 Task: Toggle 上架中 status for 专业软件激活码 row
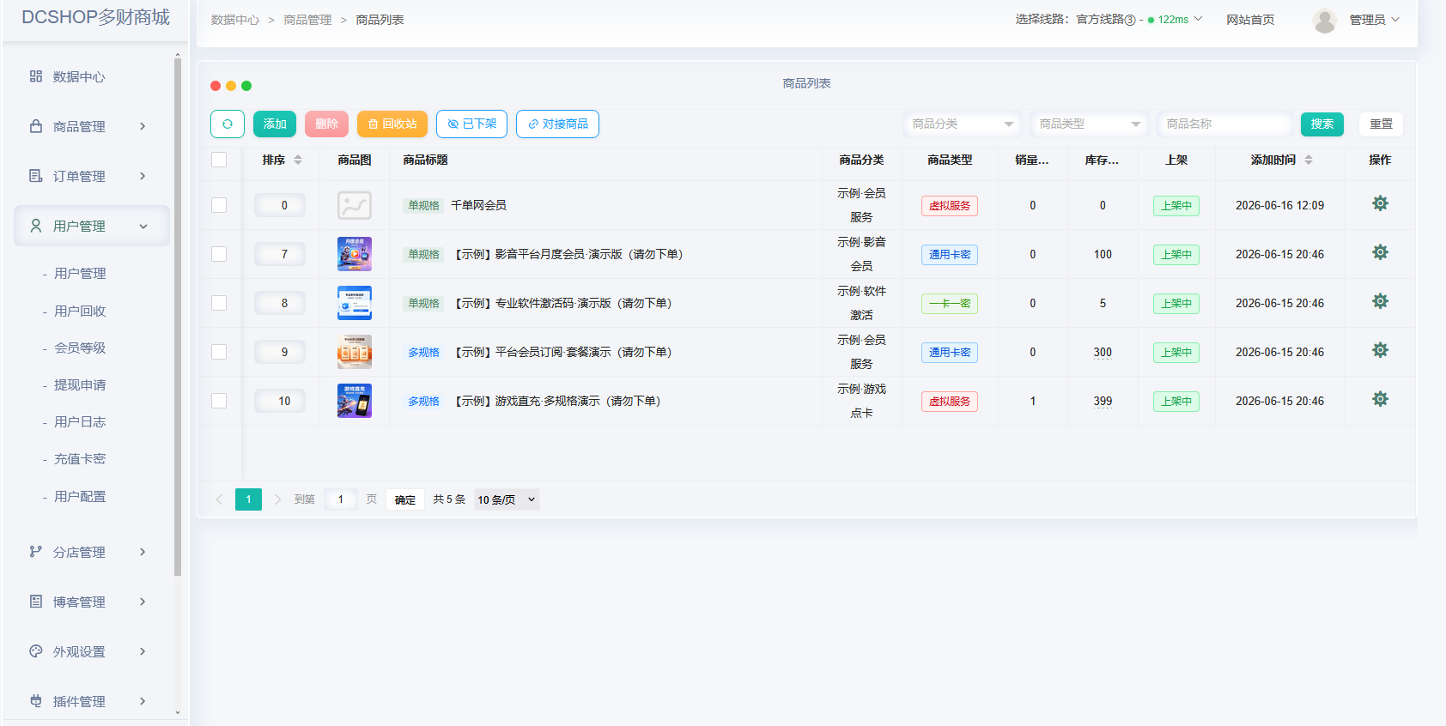(x=1176, y=304)
